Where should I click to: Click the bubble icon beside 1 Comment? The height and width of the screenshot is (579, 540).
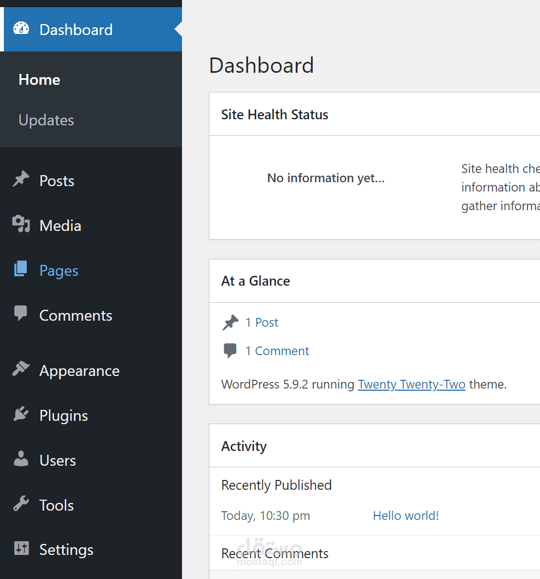pyautogui.click(x=230, y=350)
